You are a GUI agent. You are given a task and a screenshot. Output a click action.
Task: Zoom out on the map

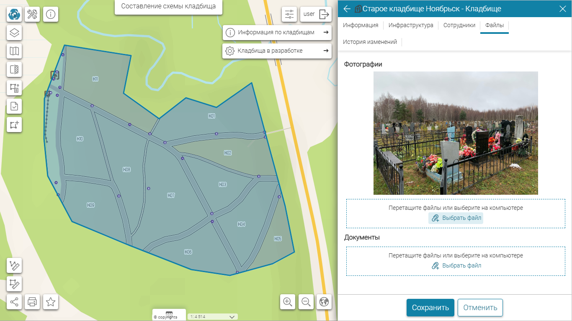pos(306,302)
